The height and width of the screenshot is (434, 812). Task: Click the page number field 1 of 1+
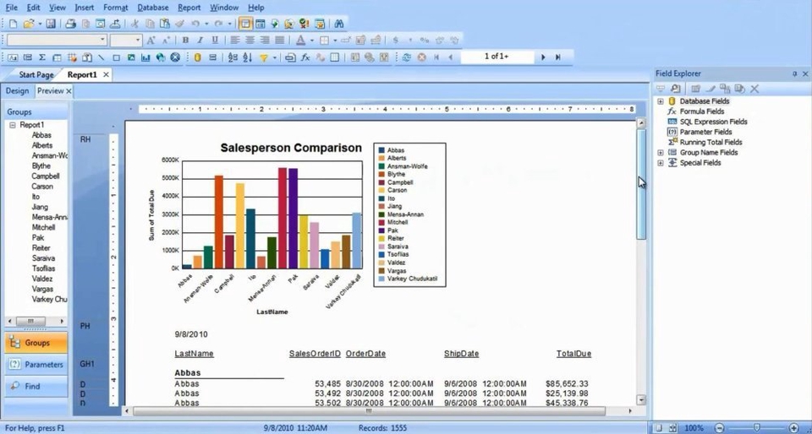click(x=497, y=57)
